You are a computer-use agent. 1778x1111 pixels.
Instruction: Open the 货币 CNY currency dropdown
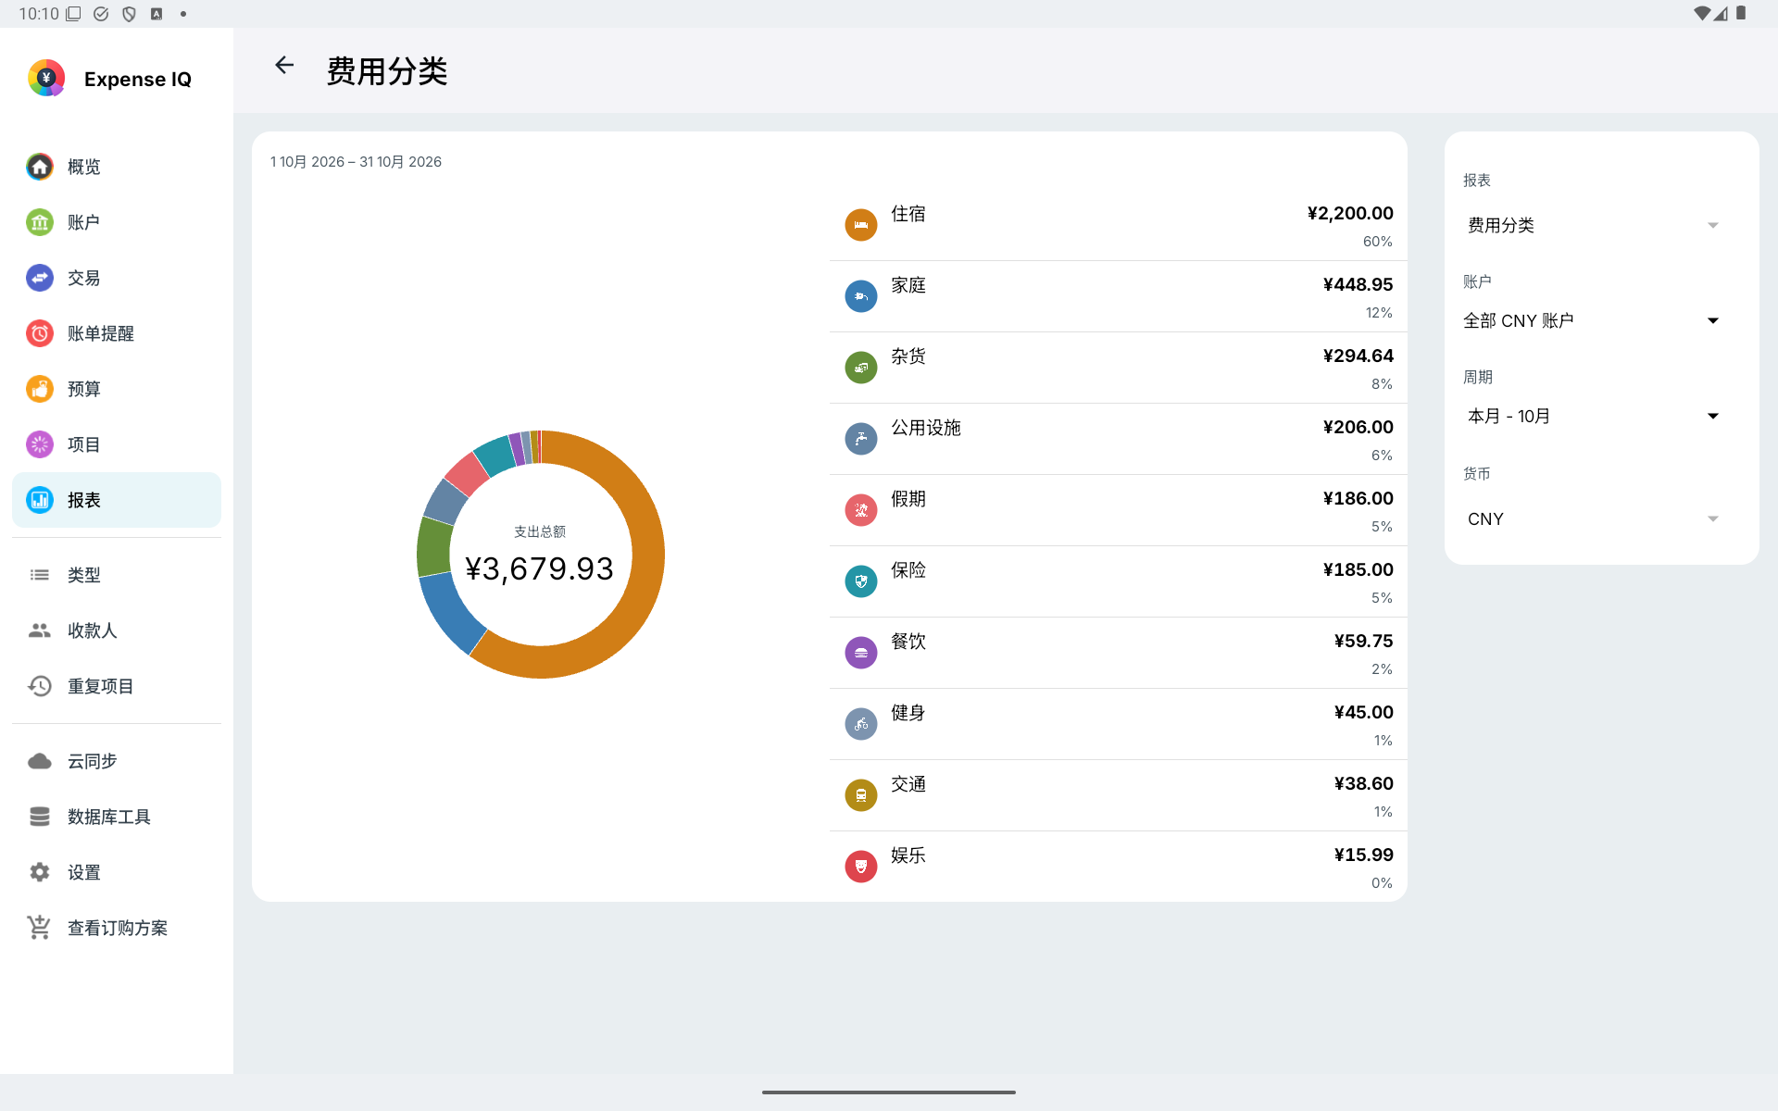1595,519
